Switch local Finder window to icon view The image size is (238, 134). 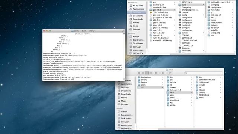click(139, 73)
